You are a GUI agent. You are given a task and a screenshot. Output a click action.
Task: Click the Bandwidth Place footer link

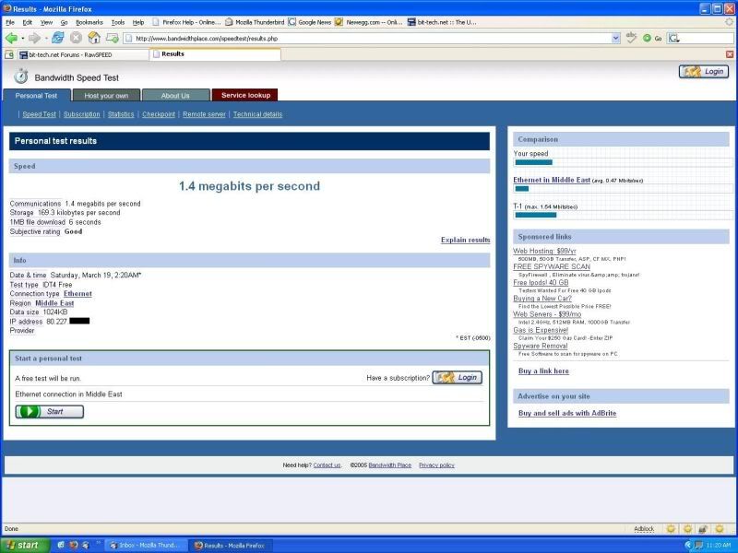pos(389,465)
